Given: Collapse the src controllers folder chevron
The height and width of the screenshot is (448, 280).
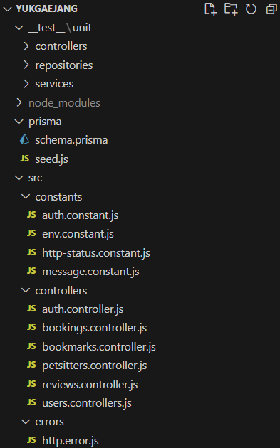Looking at the screenshot, I should (x=26, y=290).
